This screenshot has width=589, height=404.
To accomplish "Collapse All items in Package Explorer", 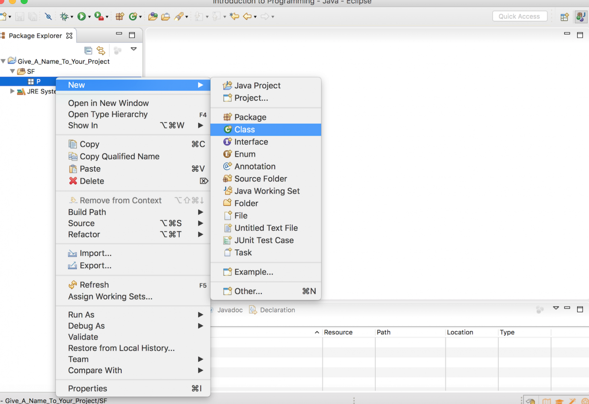I will click(x=88, y=49).
